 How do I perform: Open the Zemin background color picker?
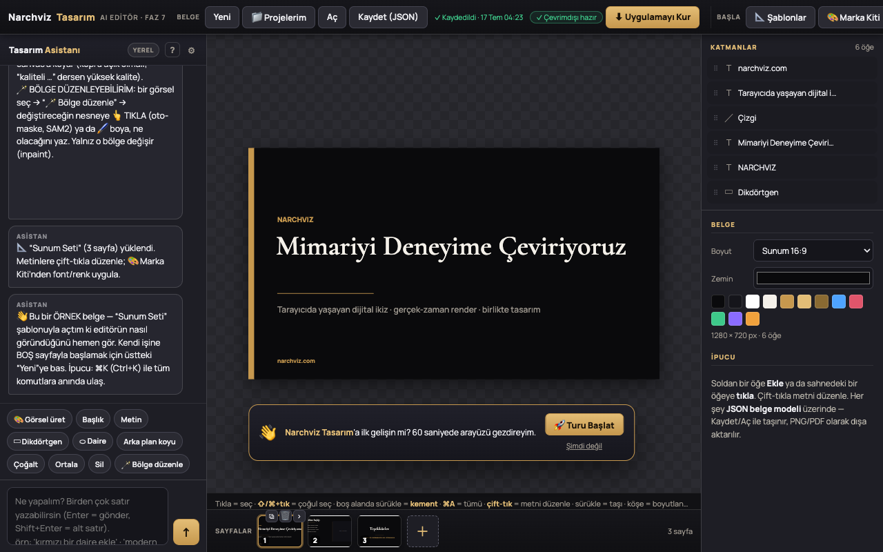click(813, 278)
